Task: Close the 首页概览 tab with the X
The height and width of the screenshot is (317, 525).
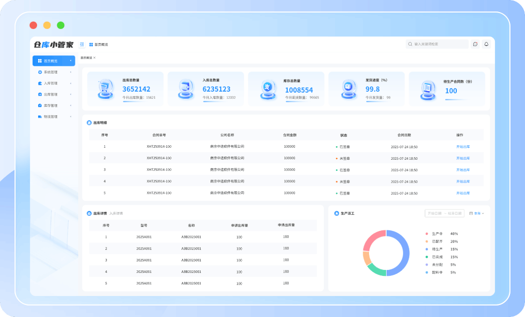Action: click(x=94, y=58)
